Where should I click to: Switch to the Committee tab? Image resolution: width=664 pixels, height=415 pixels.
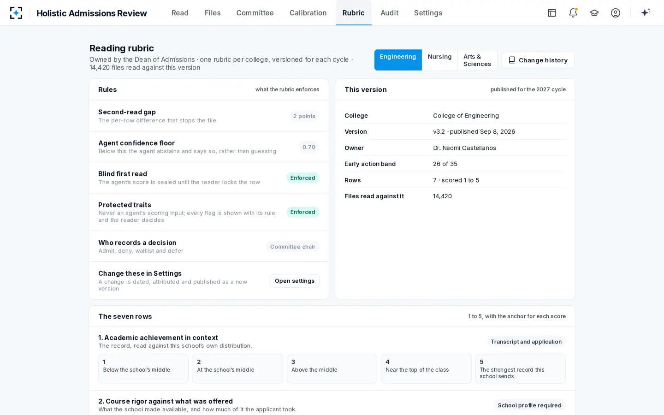255,13
